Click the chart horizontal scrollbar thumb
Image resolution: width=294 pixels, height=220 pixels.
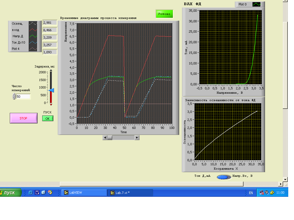coord(110,138)
